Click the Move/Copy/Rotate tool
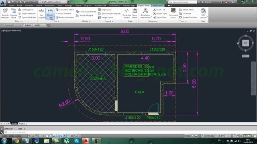Screen dimensions: 257x144 (x=86, y=12)
